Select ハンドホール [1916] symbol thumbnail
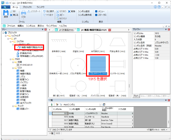172x140 pixels. tap(117, 66)
